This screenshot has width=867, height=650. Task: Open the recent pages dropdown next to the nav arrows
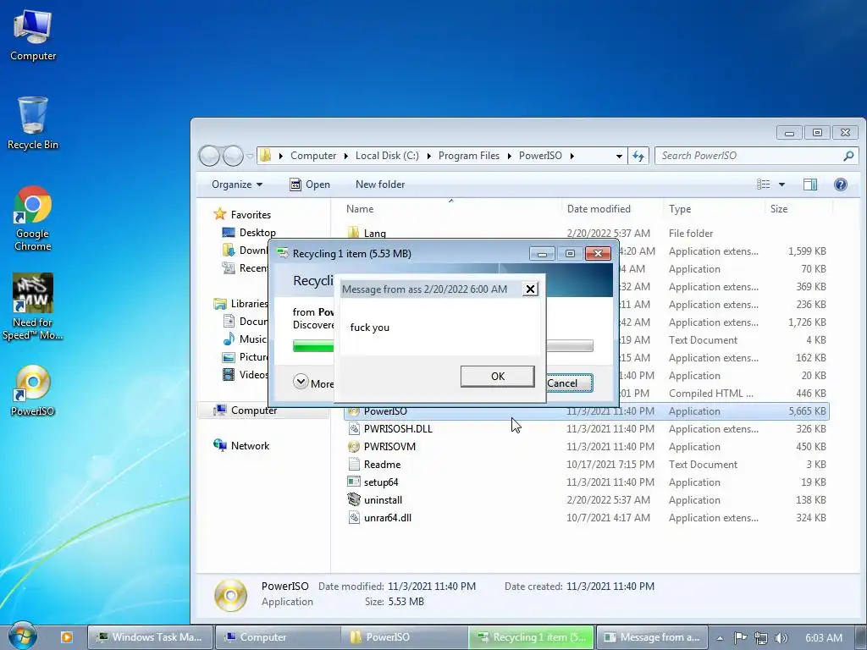(250, 157)
